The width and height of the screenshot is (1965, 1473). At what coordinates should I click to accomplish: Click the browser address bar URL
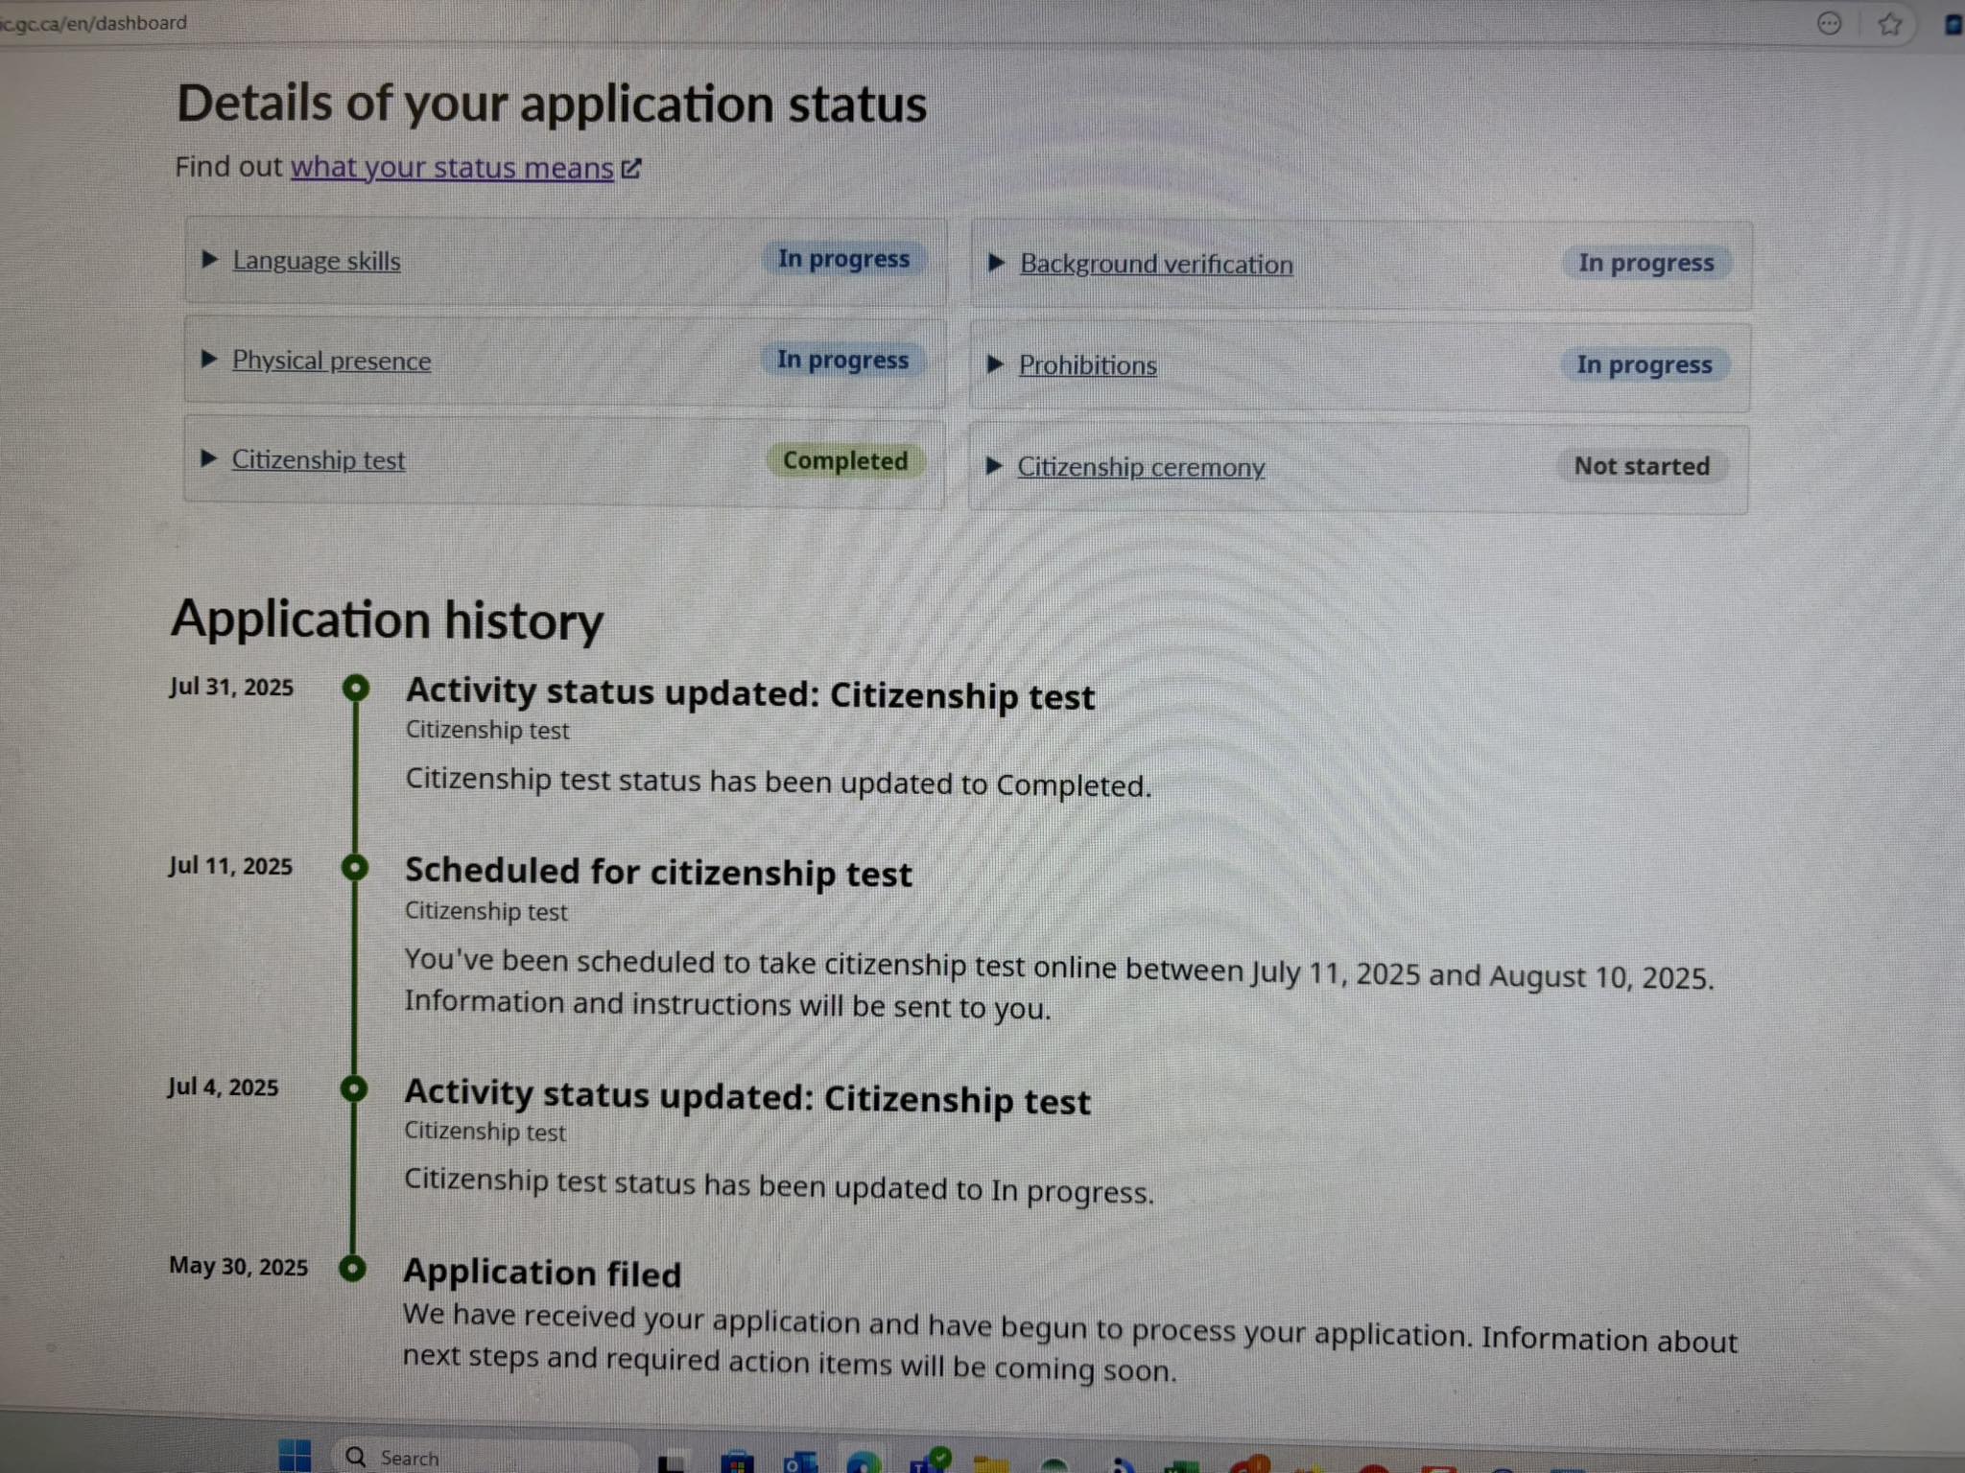point(94,22)
